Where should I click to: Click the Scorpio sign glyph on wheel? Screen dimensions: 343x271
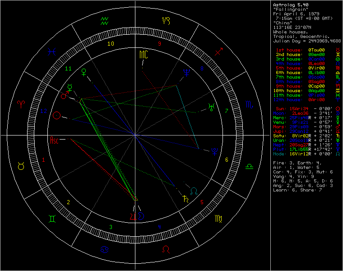(249, 104)
